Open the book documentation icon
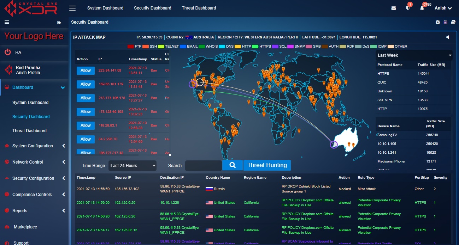This screenshot has height=245, width=459. coord(453,22)
